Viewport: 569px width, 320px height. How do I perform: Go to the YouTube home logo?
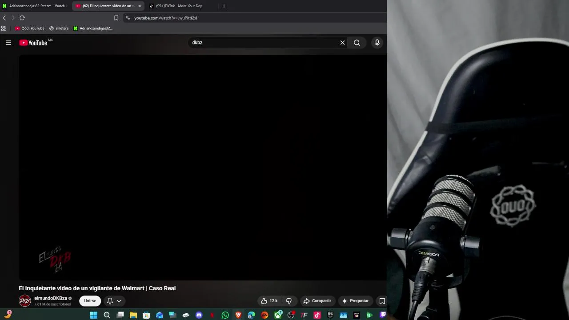tap(33, 43)
